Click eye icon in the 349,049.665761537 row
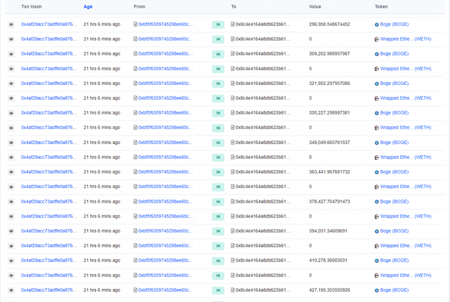 [x=11, y=143]
